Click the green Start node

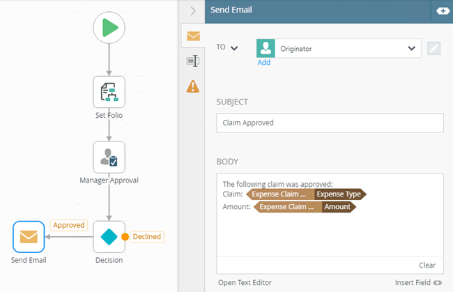[x=109, y=29]
